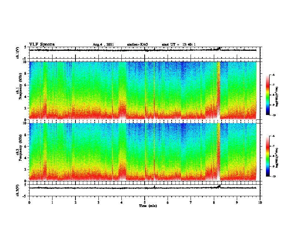Click time axis tick label '7'
The width and height of the screenshot is (293, 227).
[191, 203]
